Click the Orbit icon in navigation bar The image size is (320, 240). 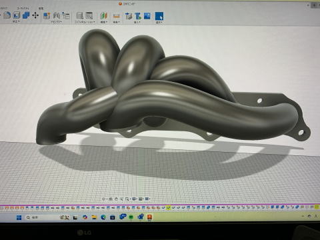click(x=103, y=199)
